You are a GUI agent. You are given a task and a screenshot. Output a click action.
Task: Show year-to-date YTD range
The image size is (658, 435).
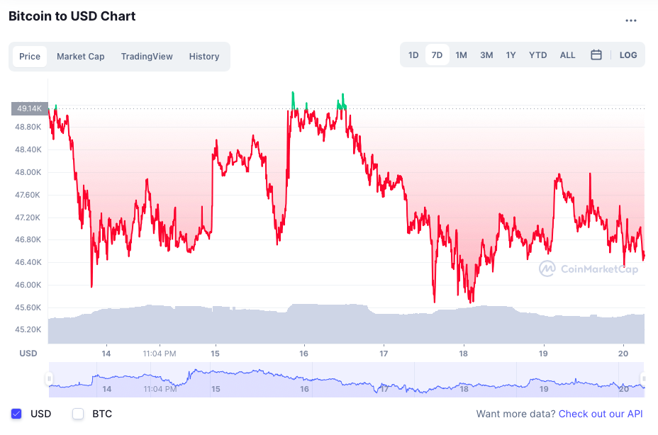(x=537, y=55)
